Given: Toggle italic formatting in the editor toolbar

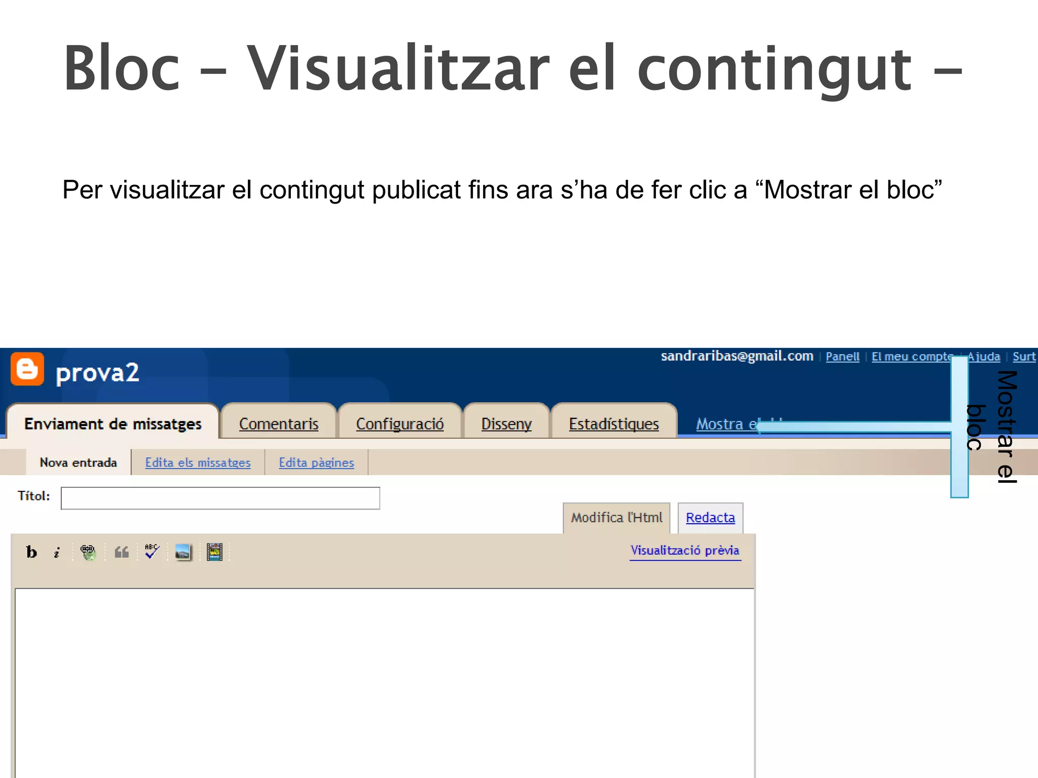Looking at the screenshot, I should 57,552.
